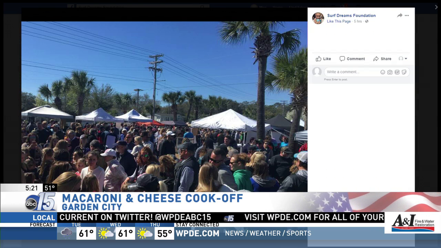Focus the Write a comment field
441x248 pixels.
[352, 72]
